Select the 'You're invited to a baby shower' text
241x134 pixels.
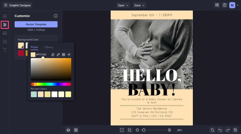[152, 101]
